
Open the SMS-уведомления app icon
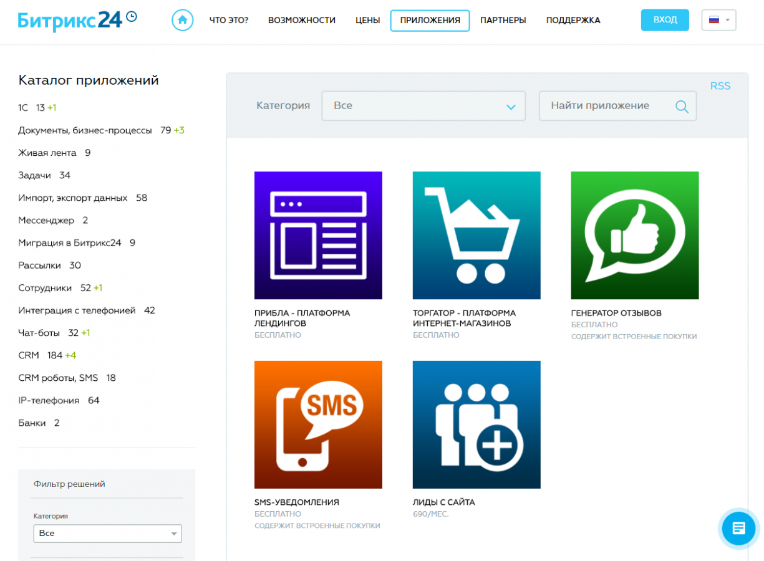click(x=318, y=424)
